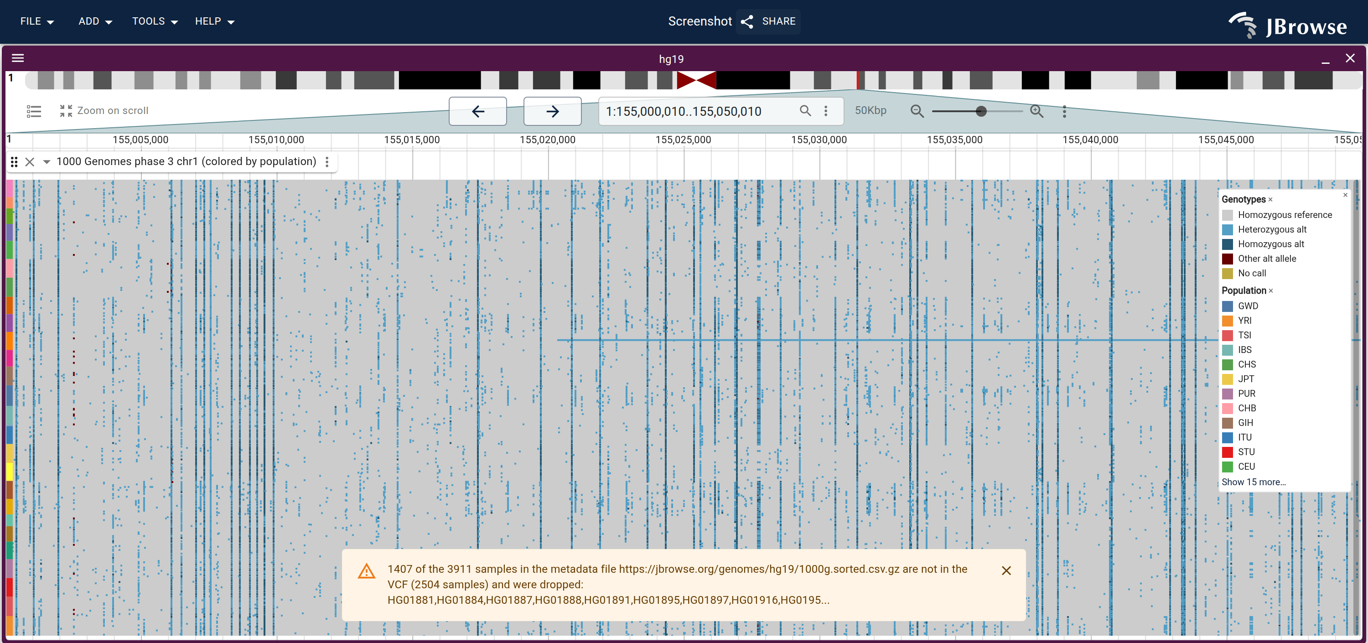Click the Heterozygous alt swatch
This screenshot has height=643, width=1368.
click(1227, 230)
